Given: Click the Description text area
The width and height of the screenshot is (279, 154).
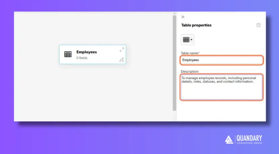Looking at the screenshot, I should tap(222, 87).
